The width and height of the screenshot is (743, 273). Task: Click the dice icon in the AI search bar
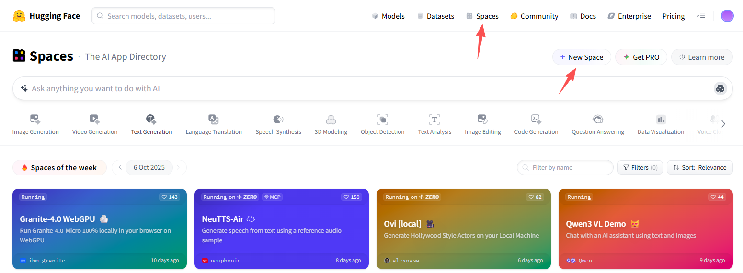tap(720, 88)
